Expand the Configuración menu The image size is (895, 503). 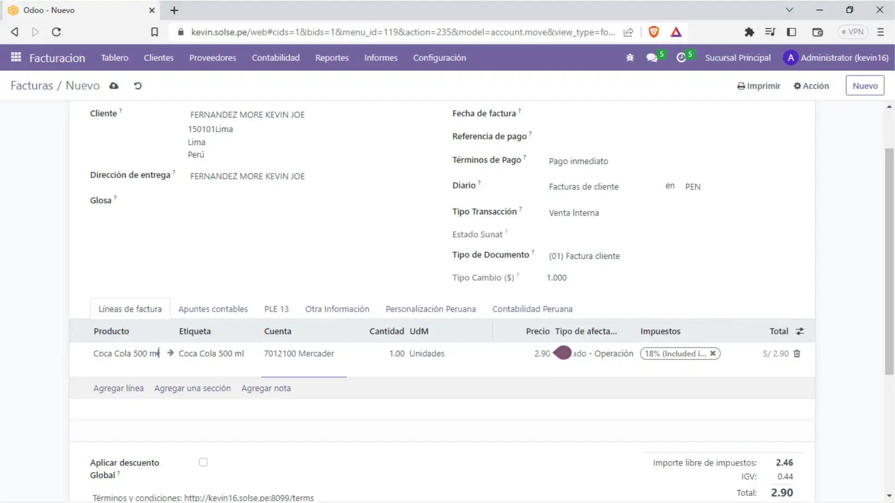click(439, 58)
